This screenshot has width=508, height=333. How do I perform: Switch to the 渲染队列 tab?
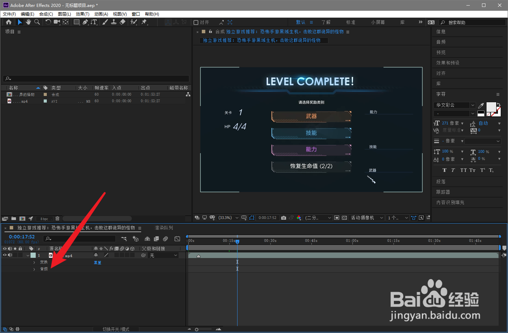coord(164,228)
